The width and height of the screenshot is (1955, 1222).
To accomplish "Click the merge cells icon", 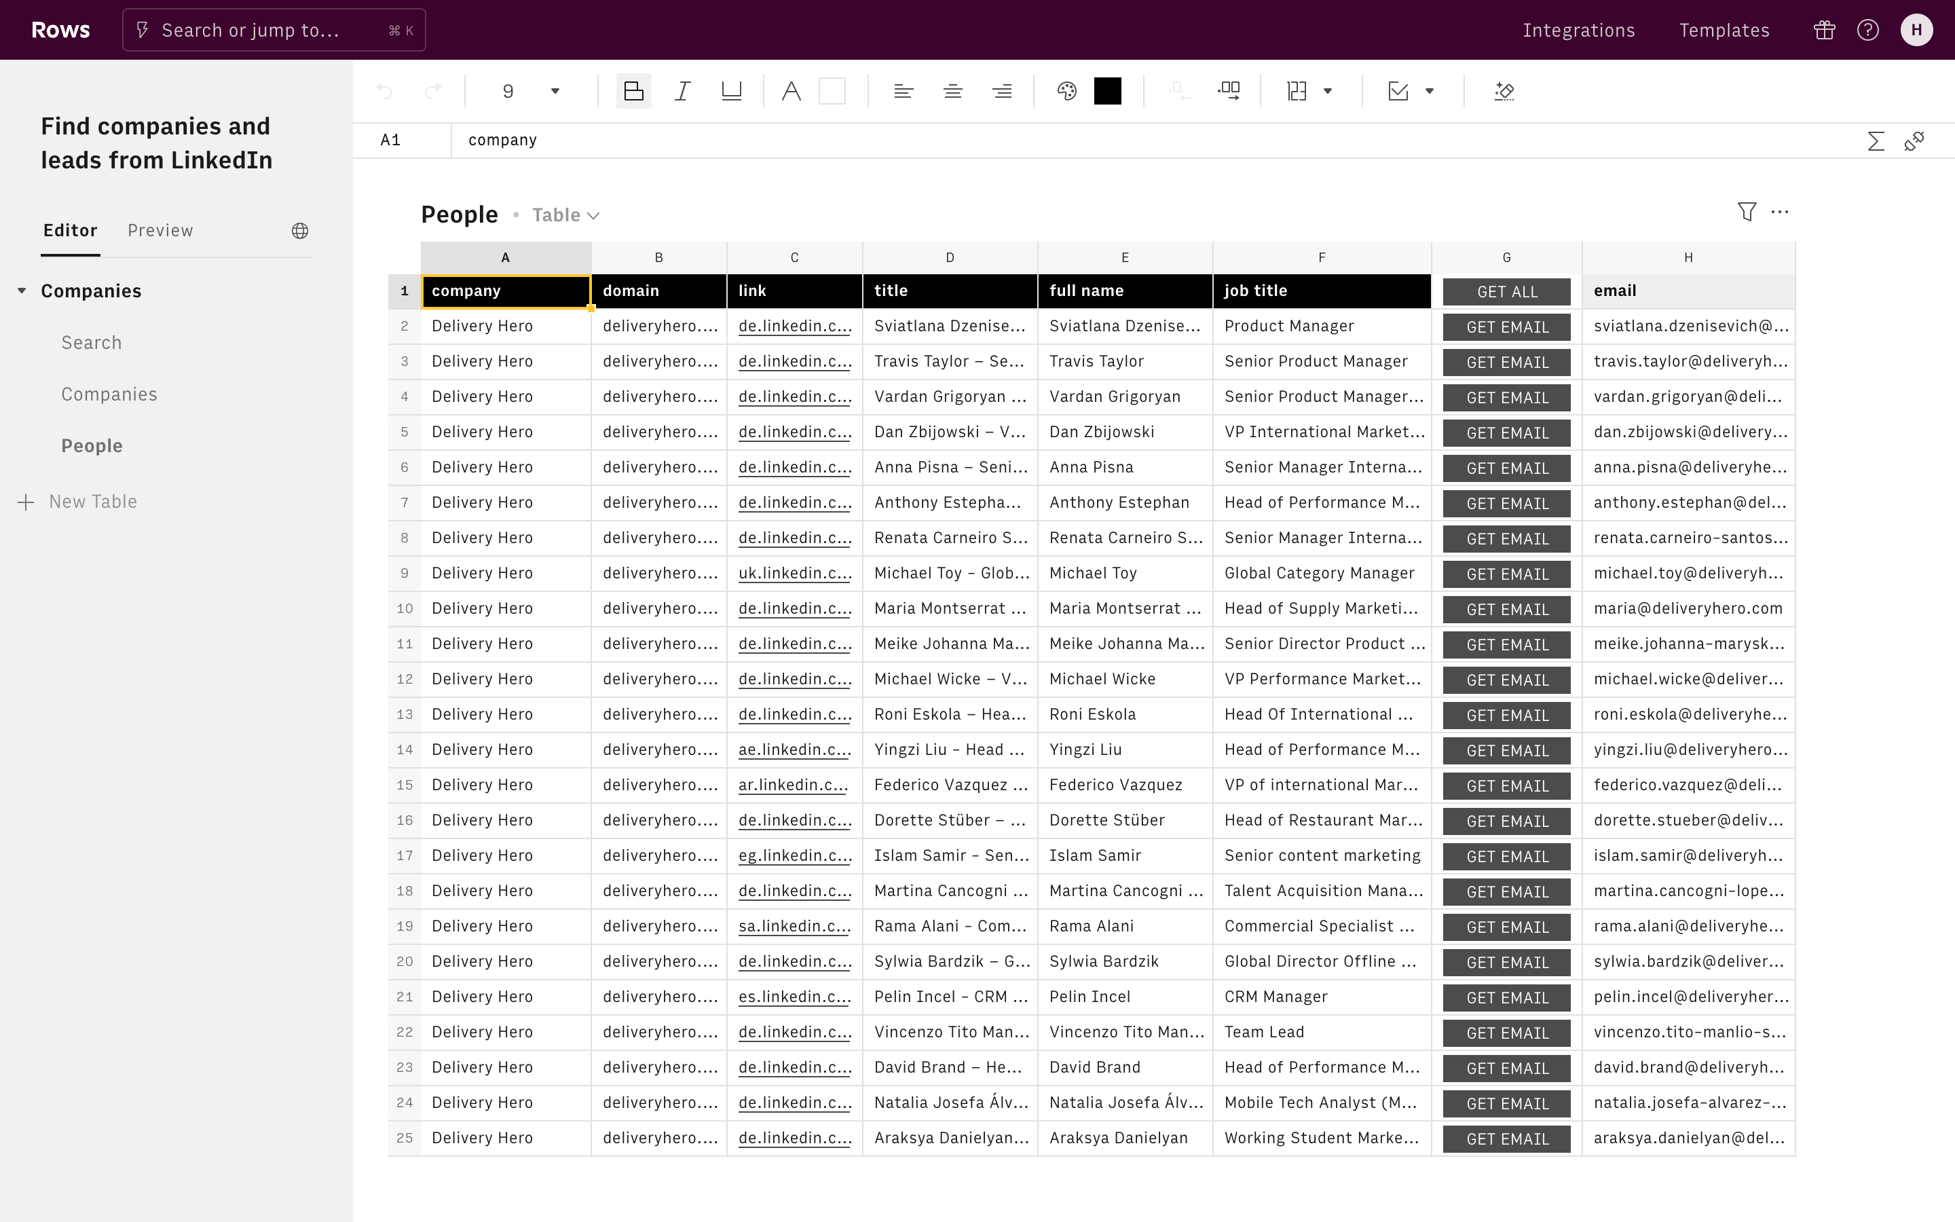I will pos(1180,92).
